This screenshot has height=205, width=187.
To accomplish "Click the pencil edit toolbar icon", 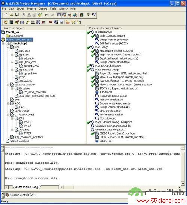I will [x=28, y=22].
